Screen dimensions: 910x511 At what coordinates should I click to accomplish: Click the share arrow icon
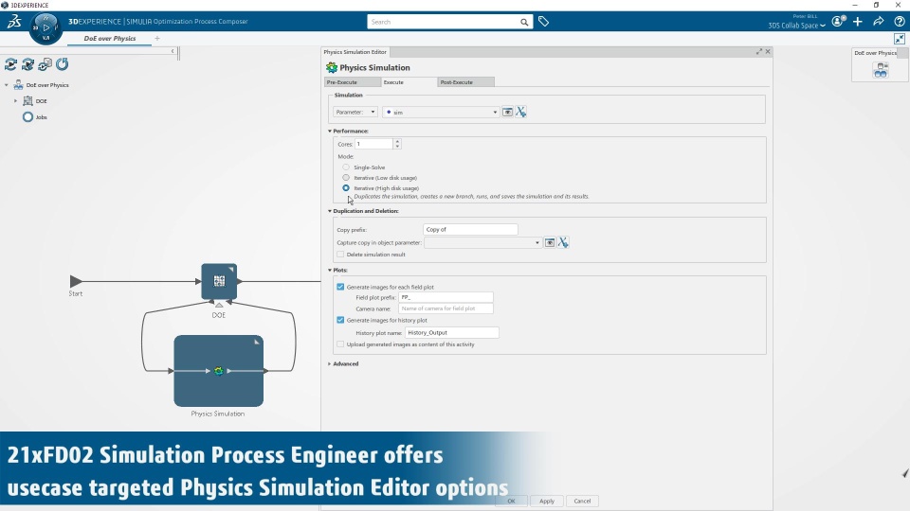(x=879, y=22)
